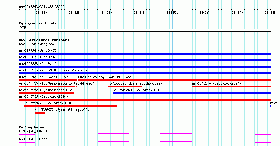
Task: Select the small nsv5536677 (ByrskaBishop2022) bar
Action: (x=40, y=113)
